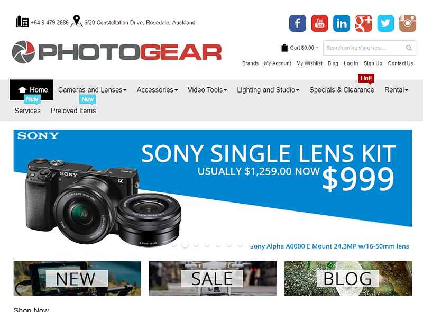Click the search magnifier icon

(x=409, y=48)
